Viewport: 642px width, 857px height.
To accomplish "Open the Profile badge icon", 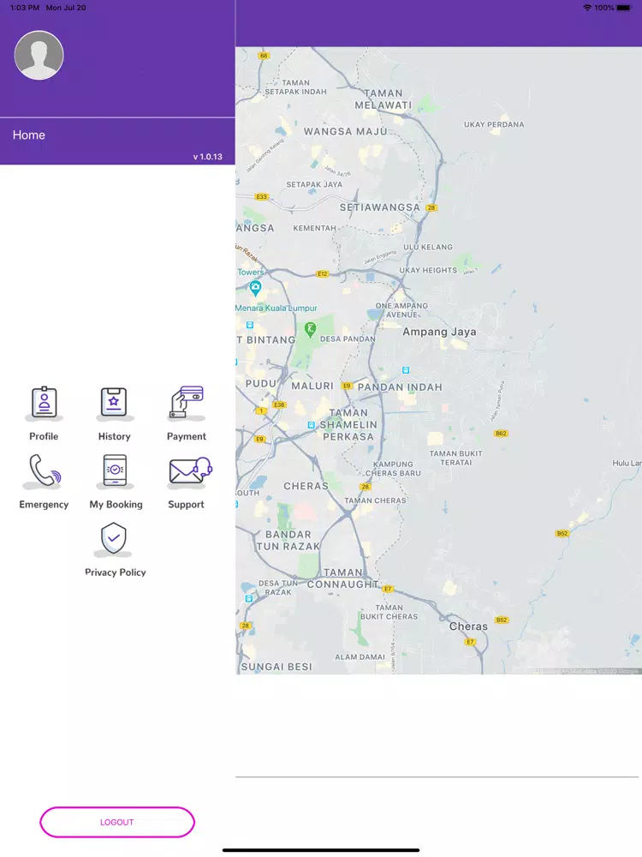I will click(x=45, y=403).
